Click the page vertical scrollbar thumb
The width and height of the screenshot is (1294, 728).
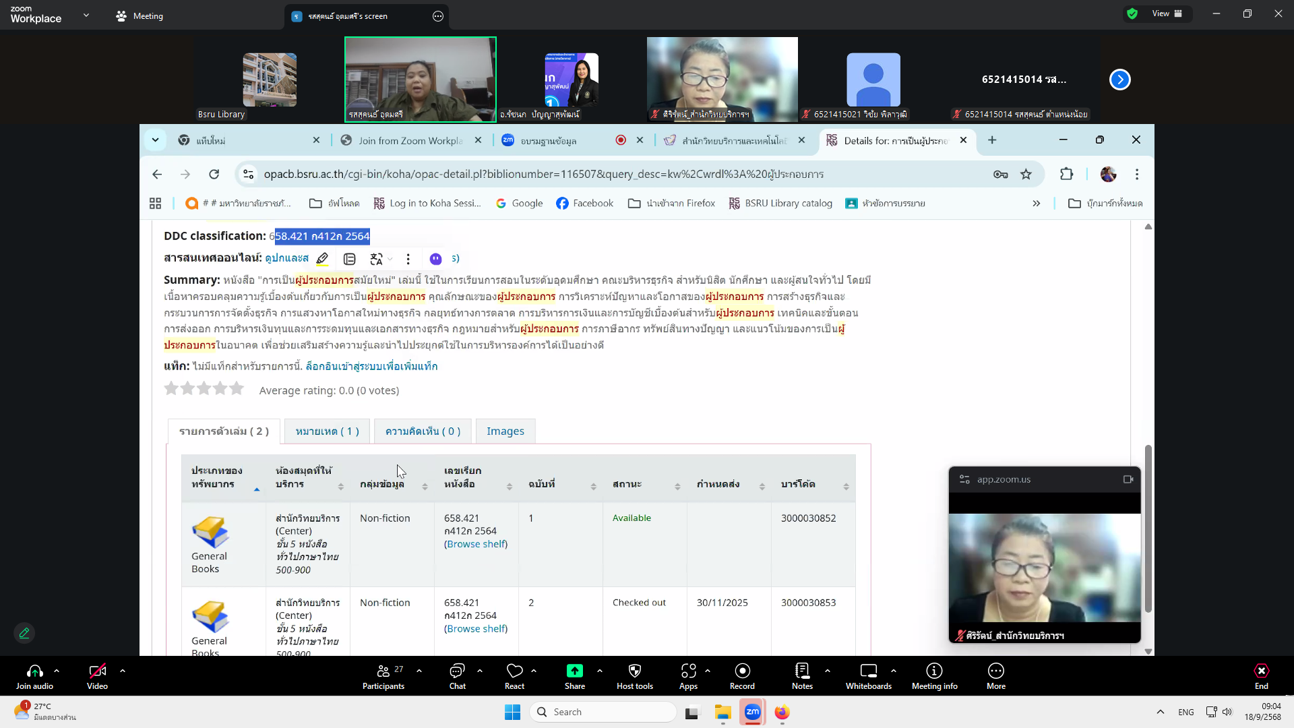click(x=1148, y=529)
